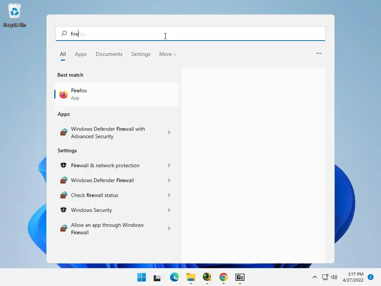Launch Microsoft Edge from taskbar
Image resolution: width=381 pixels, height=286 pixels.
[174, 277]
